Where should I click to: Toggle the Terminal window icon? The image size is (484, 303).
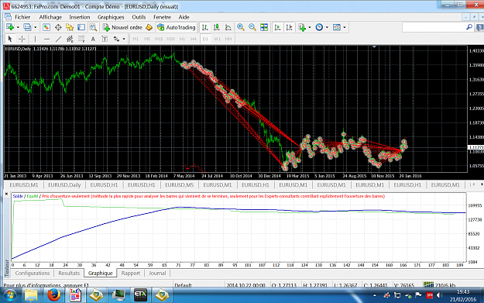click(x=81, y=27)
